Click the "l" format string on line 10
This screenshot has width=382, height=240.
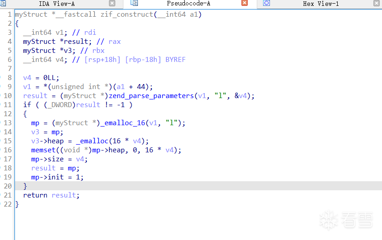[x=220, y=96]
